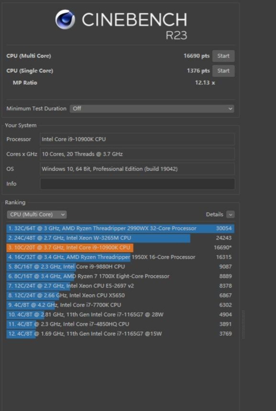Click the OS information field
Screen dimensions: 276x411
[137, 169]
